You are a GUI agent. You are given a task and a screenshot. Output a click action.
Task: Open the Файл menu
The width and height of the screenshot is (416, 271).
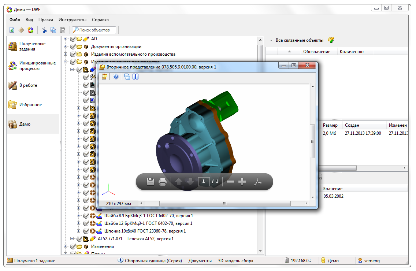15,20
